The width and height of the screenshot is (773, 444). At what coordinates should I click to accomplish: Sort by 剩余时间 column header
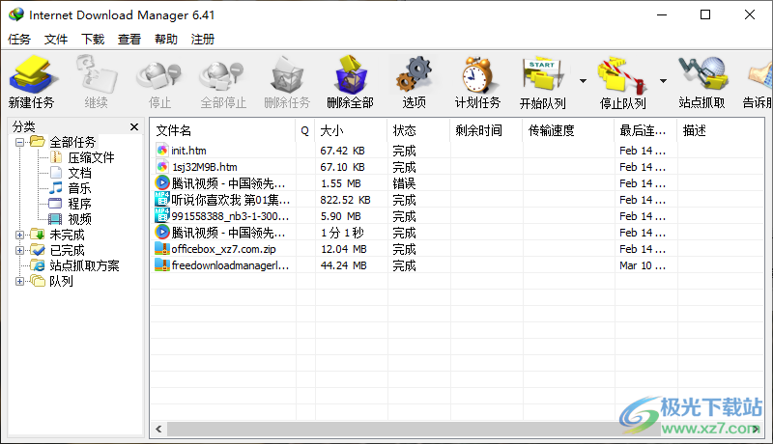[x=486, y=130]
